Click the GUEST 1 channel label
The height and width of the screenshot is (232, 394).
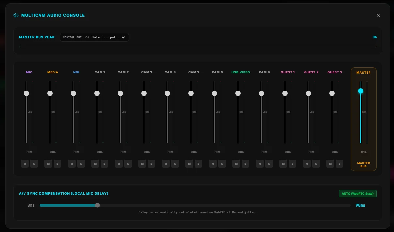pyautogui.click(x=288, y=72)
